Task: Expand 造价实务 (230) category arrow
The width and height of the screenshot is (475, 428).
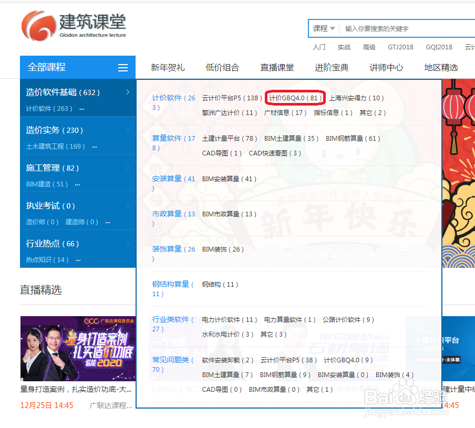Action: (x=128, y=130)
